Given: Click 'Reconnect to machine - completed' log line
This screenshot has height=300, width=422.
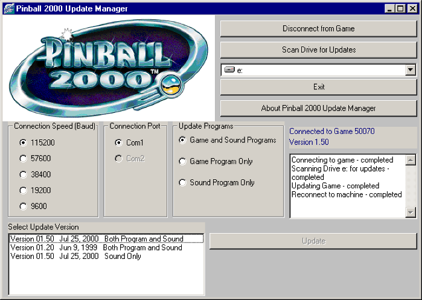Looking at the screenshot, I should [x=347, y=194].
